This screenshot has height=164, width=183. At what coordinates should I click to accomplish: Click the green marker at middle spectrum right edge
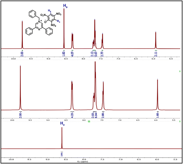click(x=180, y=71)
